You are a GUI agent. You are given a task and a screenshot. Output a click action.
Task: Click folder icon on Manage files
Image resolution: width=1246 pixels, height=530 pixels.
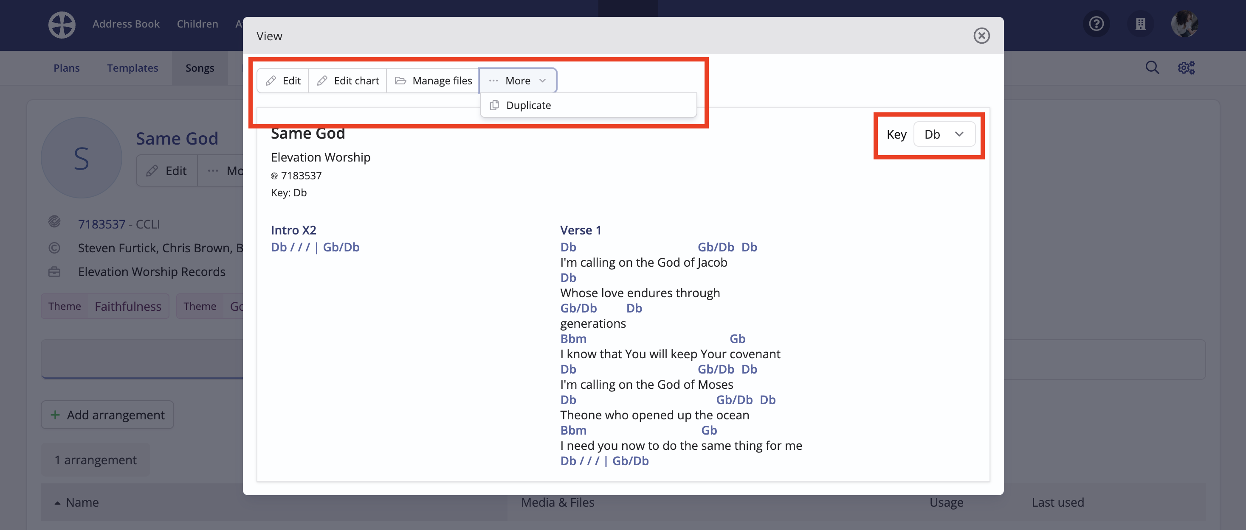click(400, 81)
